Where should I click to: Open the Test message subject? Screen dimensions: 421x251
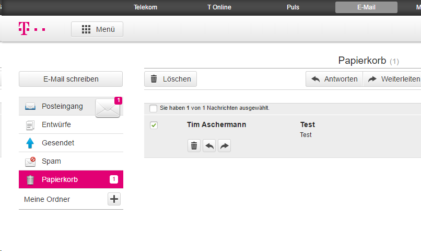[308, 124]
